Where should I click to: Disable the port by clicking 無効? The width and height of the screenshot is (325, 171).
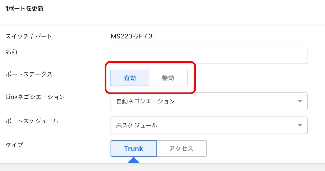[168, 78]
